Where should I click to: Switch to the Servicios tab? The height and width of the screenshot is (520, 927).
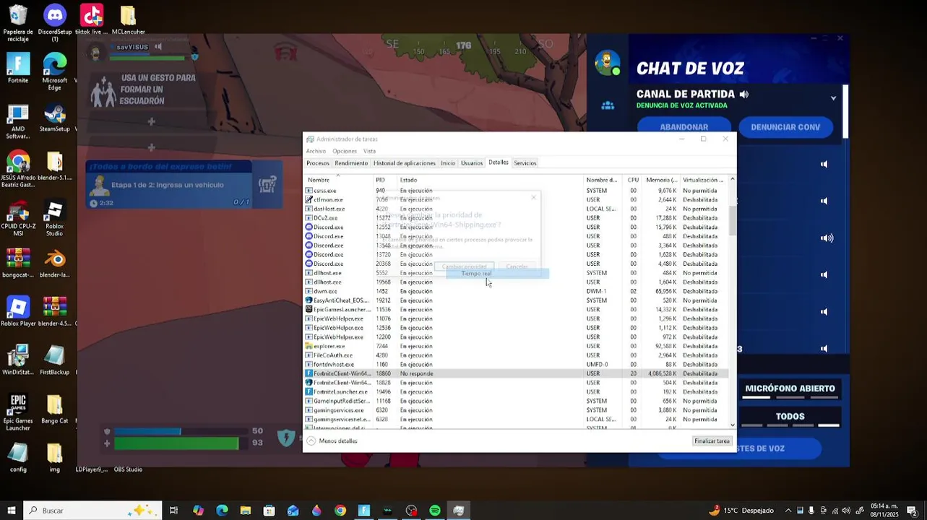click(x=525, y=163)
